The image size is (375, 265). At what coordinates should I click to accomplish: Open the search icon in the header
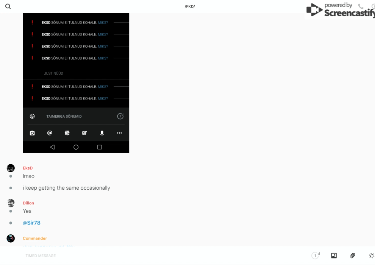(8, 6)
